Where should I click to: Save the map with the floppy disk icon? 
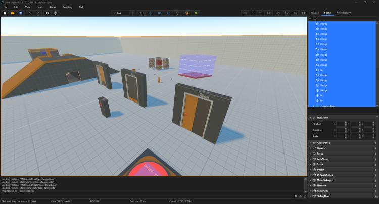(20, 13)
